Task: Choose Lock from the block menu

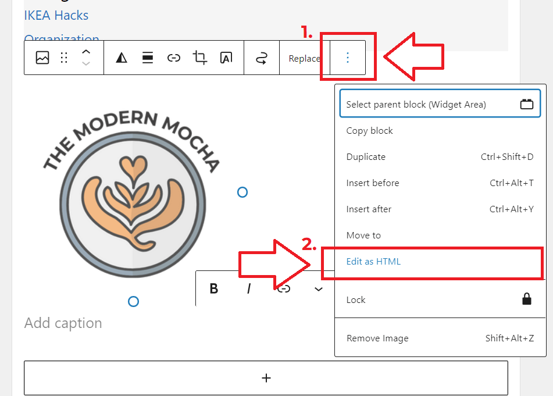Action: 440,299
